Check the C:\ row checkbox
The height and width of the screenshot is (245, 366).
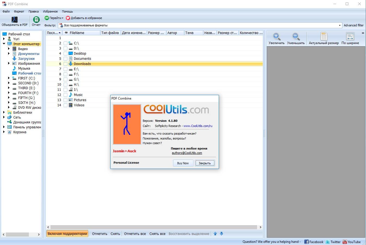point(65,43)
